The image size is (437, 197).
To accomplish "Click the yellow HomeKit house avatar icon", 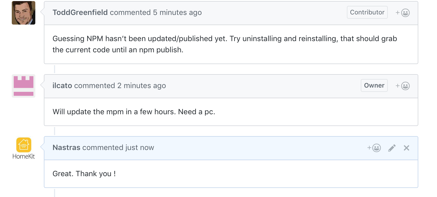I will 24,145.
